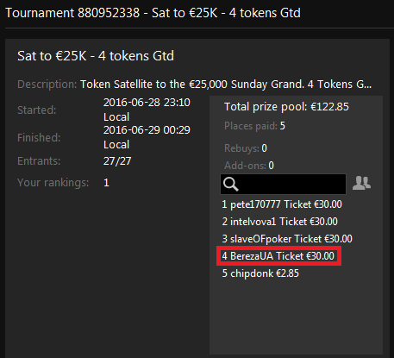
Task: Click the Sat to €25K panel heading
Action: click(x=96, y=56)
